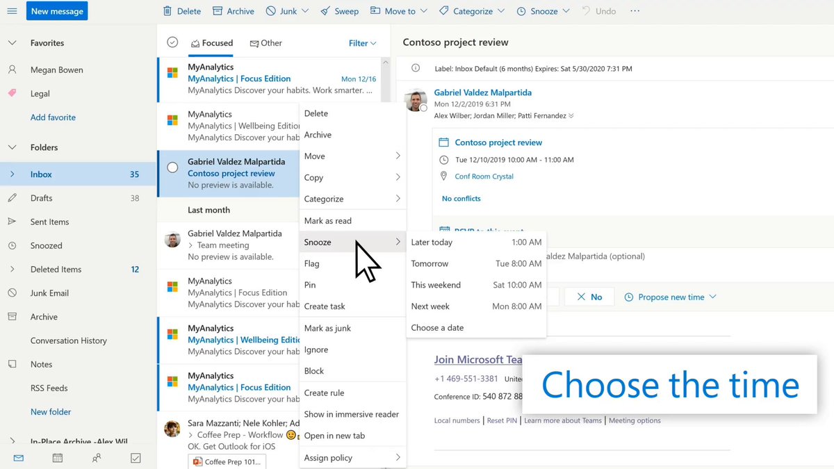Open the Snooze toolbar dropdown arrow

(566, 11)
